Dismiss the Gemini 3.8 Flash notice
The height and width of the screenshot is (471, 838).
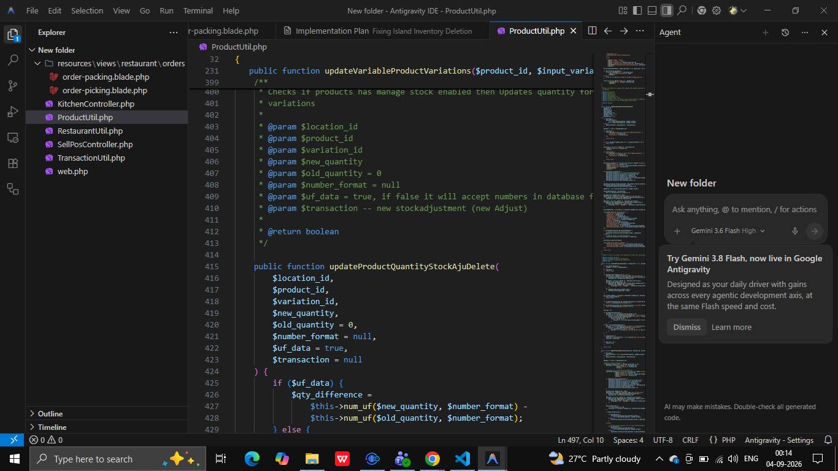tap(686, 327)
